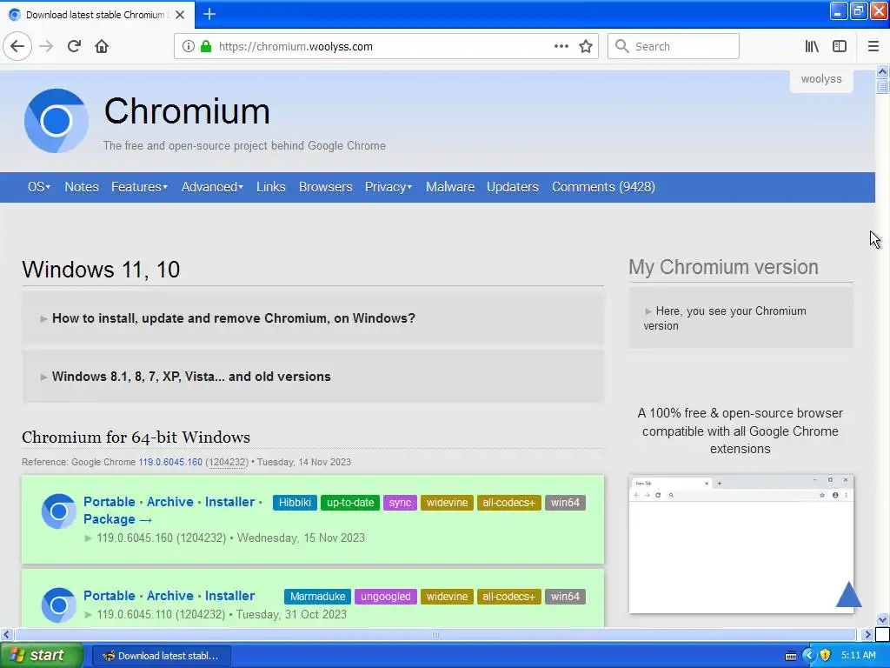Open page actions three-dot menu

561,46
